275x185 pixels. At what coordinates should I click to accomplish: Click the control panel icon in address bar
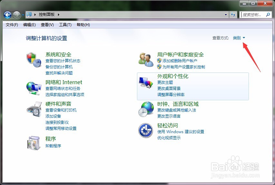[x=29, y=15]
